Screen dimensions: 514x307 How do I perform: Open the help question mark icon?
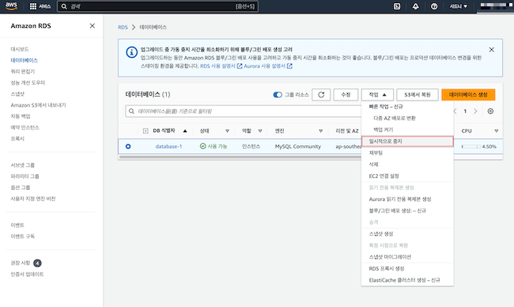point(434,6)
